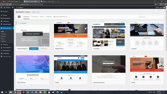Open Виджеты submenu item

click(x=3, y=36)
